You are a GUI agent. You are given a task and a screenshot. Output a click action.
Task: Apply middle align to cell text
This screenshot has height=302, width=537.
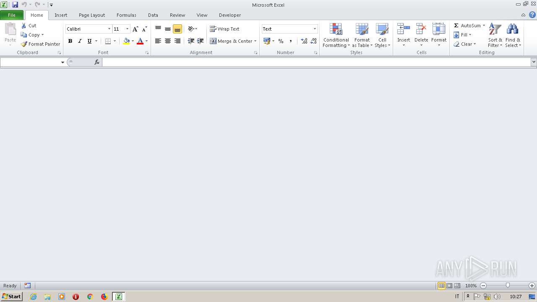tap(168, 29)
